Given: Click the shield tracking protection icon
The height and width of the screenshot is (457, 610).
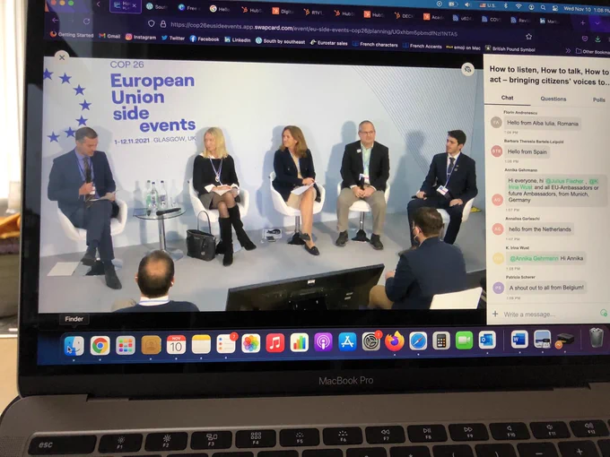Looking at the screenshot, I should (x=152, y=23).
